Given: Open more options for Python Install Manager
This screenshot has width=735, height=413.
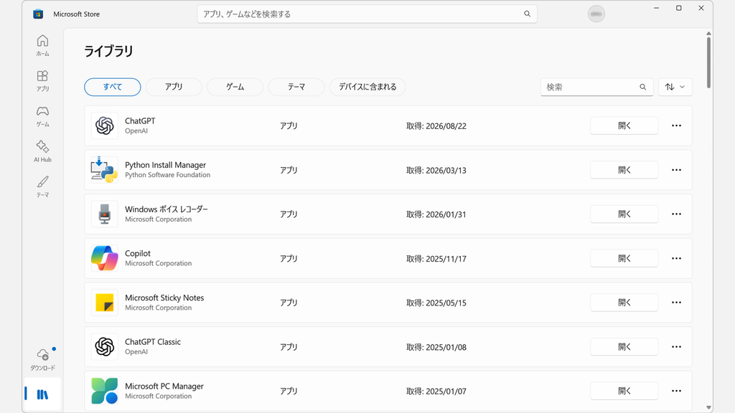Looking at the screenshot, I should [x=676, y=170].
